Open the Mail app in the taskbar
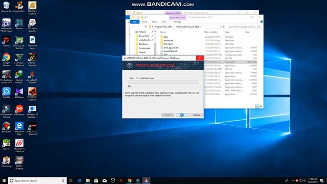Image resolution: width=327 pixels, height=184 pixels. coord(104,180)
